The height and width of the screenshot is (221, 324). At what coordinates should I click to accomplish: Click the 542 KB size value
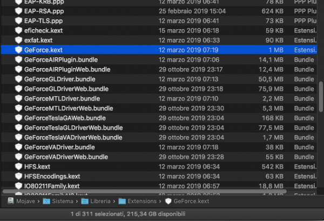272,166
